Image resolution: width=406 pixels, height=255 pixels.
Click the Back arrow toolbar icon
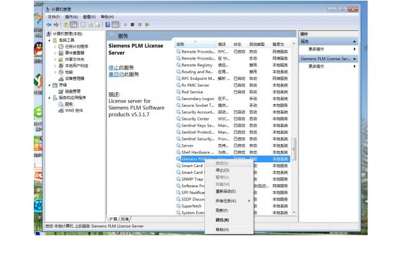click(49, 25)
